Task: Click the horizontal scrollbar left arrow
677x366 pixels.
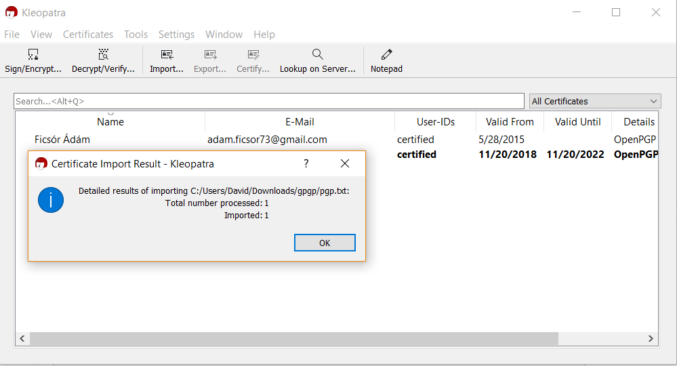Action: click(x=22, y=338)
